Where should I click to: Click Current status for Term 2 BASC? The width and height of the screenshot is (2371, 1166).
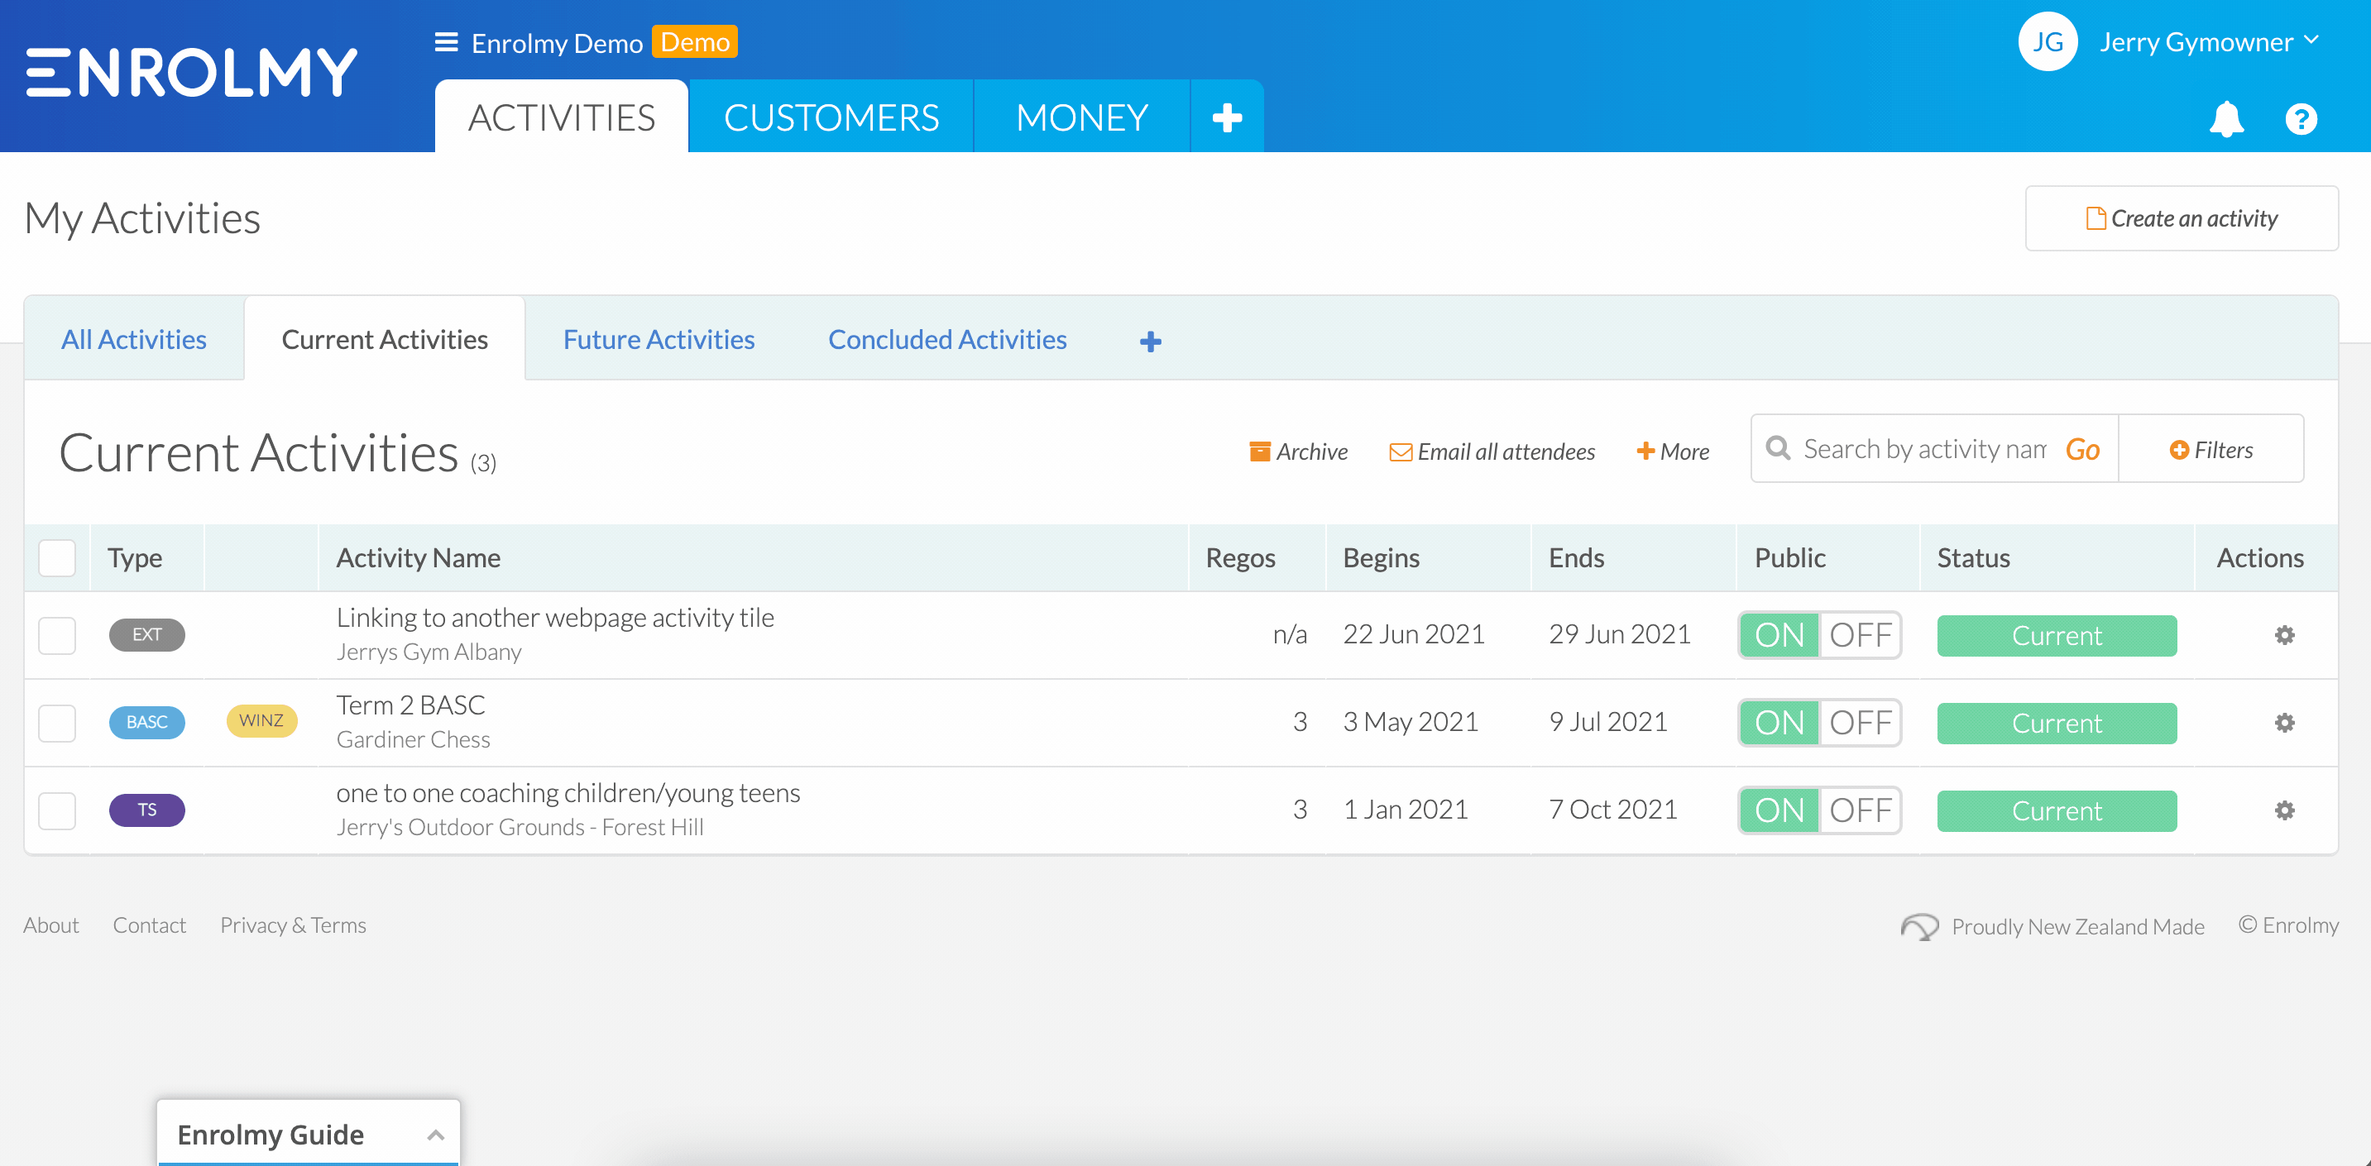click(x=2056, y=723)
